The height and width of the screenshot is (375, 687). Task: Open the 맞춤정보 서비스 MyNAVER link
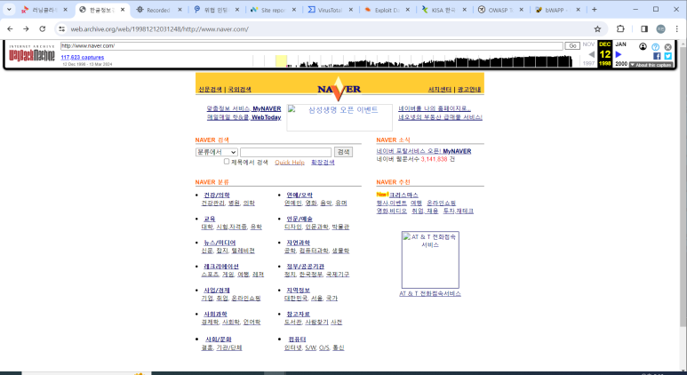[244, 108]
